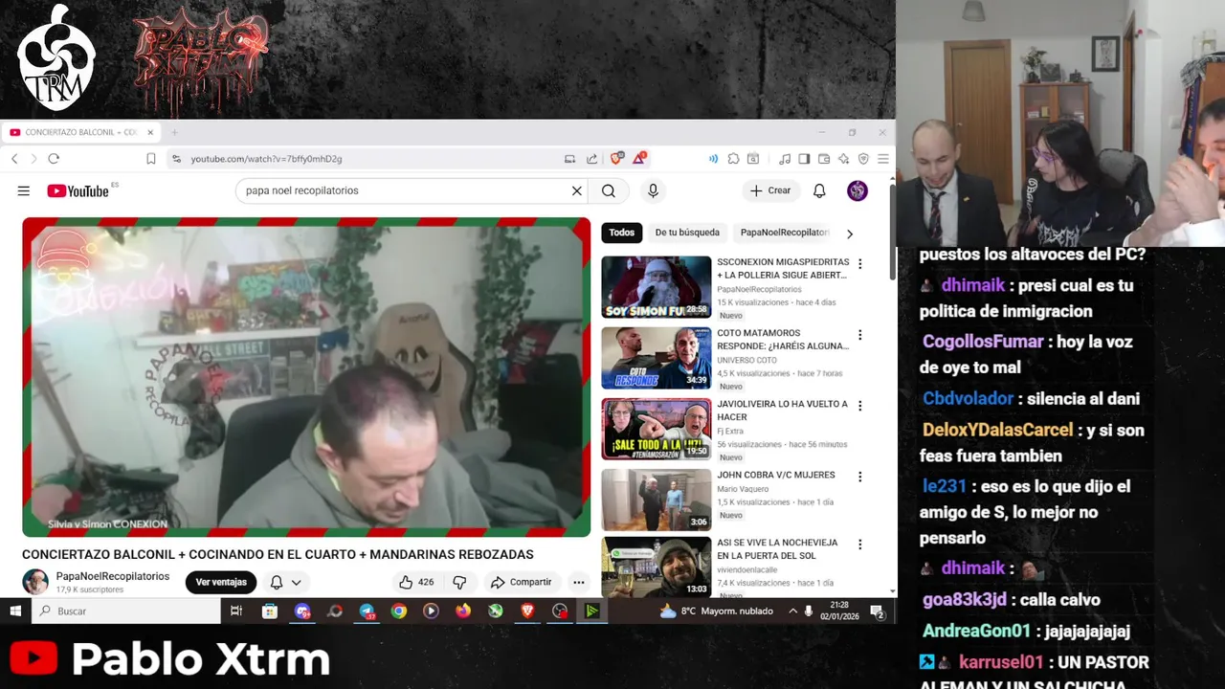
Task: Open the Windows Start menu
Action: tap(15, 611)
